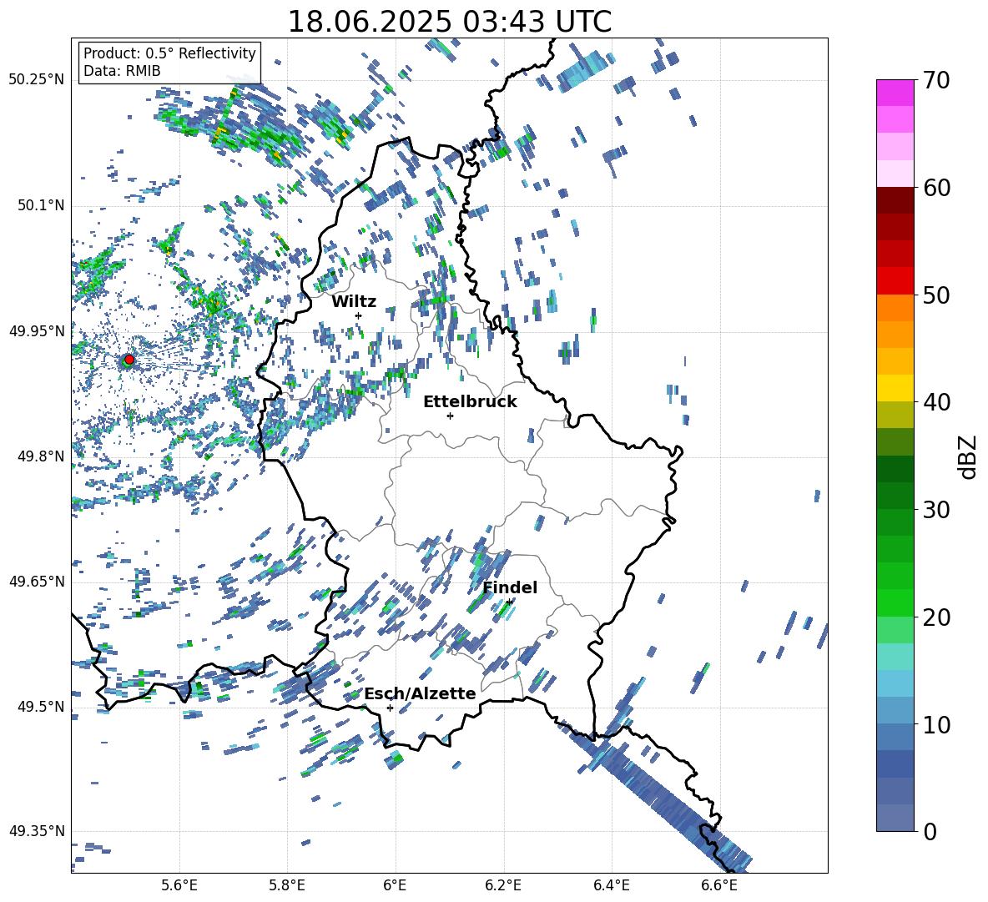
Task: Click the 0 value on colorbar
Action: (x=930, y=831)
